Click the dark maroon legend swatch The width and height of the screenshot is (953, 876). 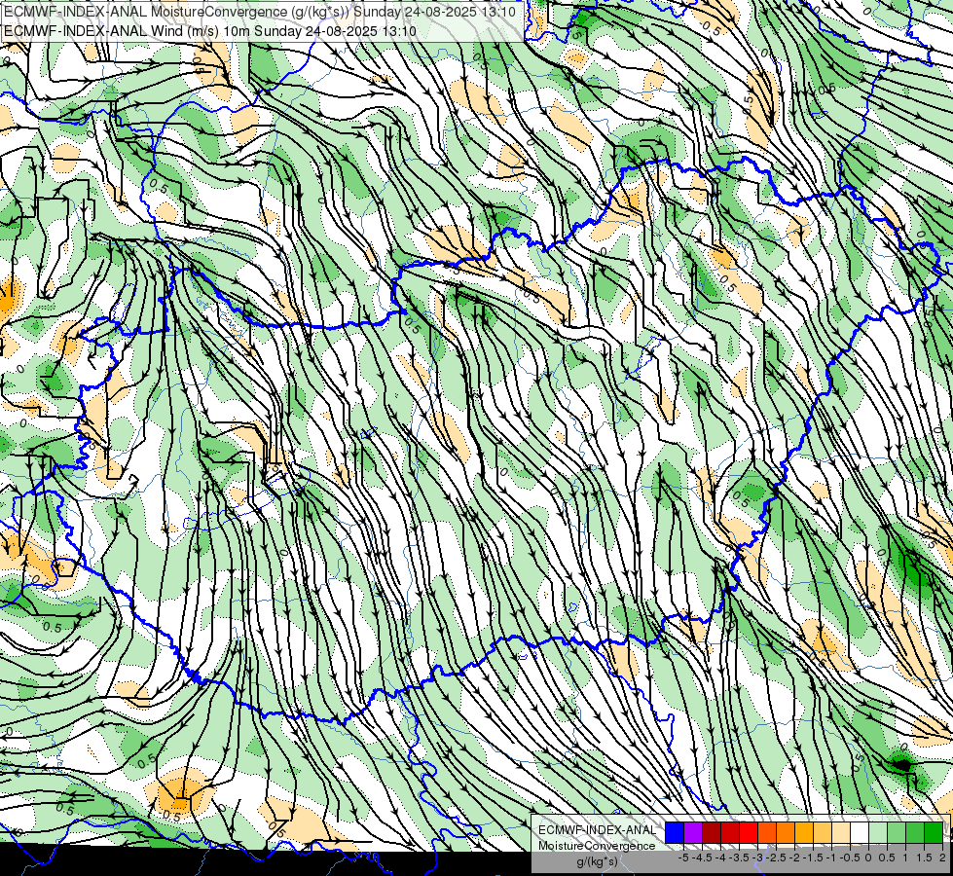[712, 832]
